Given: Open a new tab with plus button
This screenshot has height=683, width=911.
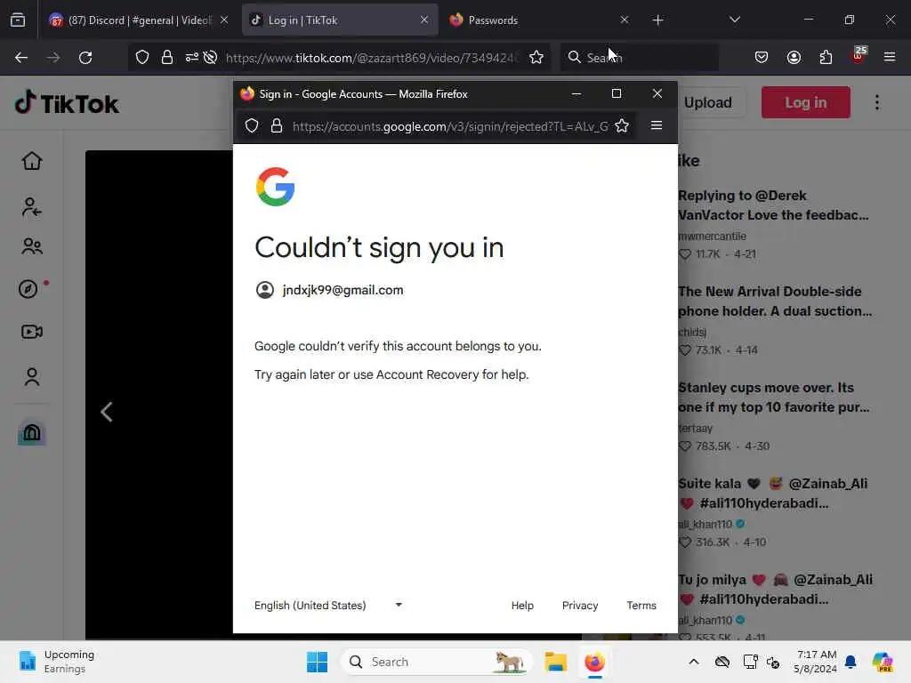Looking at the screenshot, I should 657,20.
